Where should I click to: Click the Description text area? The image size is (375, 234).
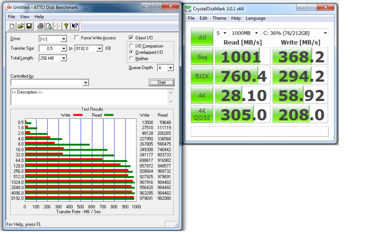[90, 97]
